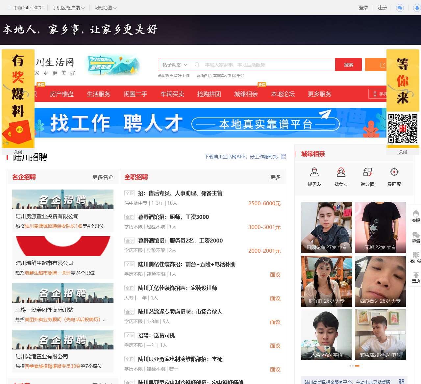Click the orange active carousel indicator dot

(x=357, y=366)
